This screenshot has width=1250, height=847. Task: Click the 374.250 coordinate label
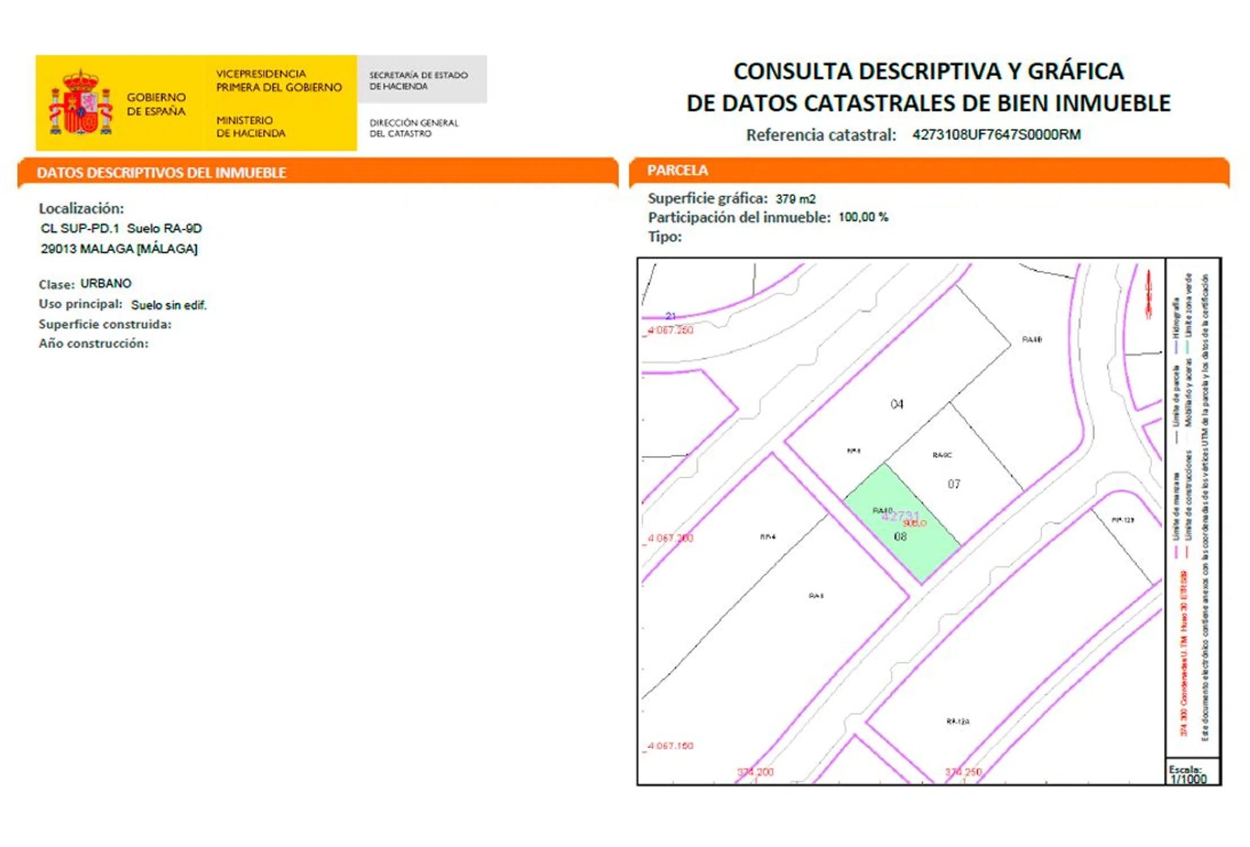click(x=963, y=772)
